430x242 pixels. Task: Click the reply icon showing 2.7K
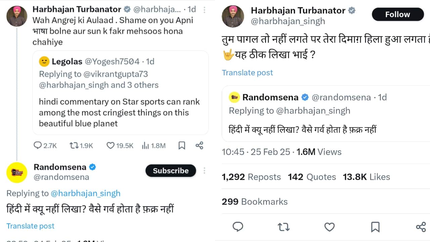(38, 146)
